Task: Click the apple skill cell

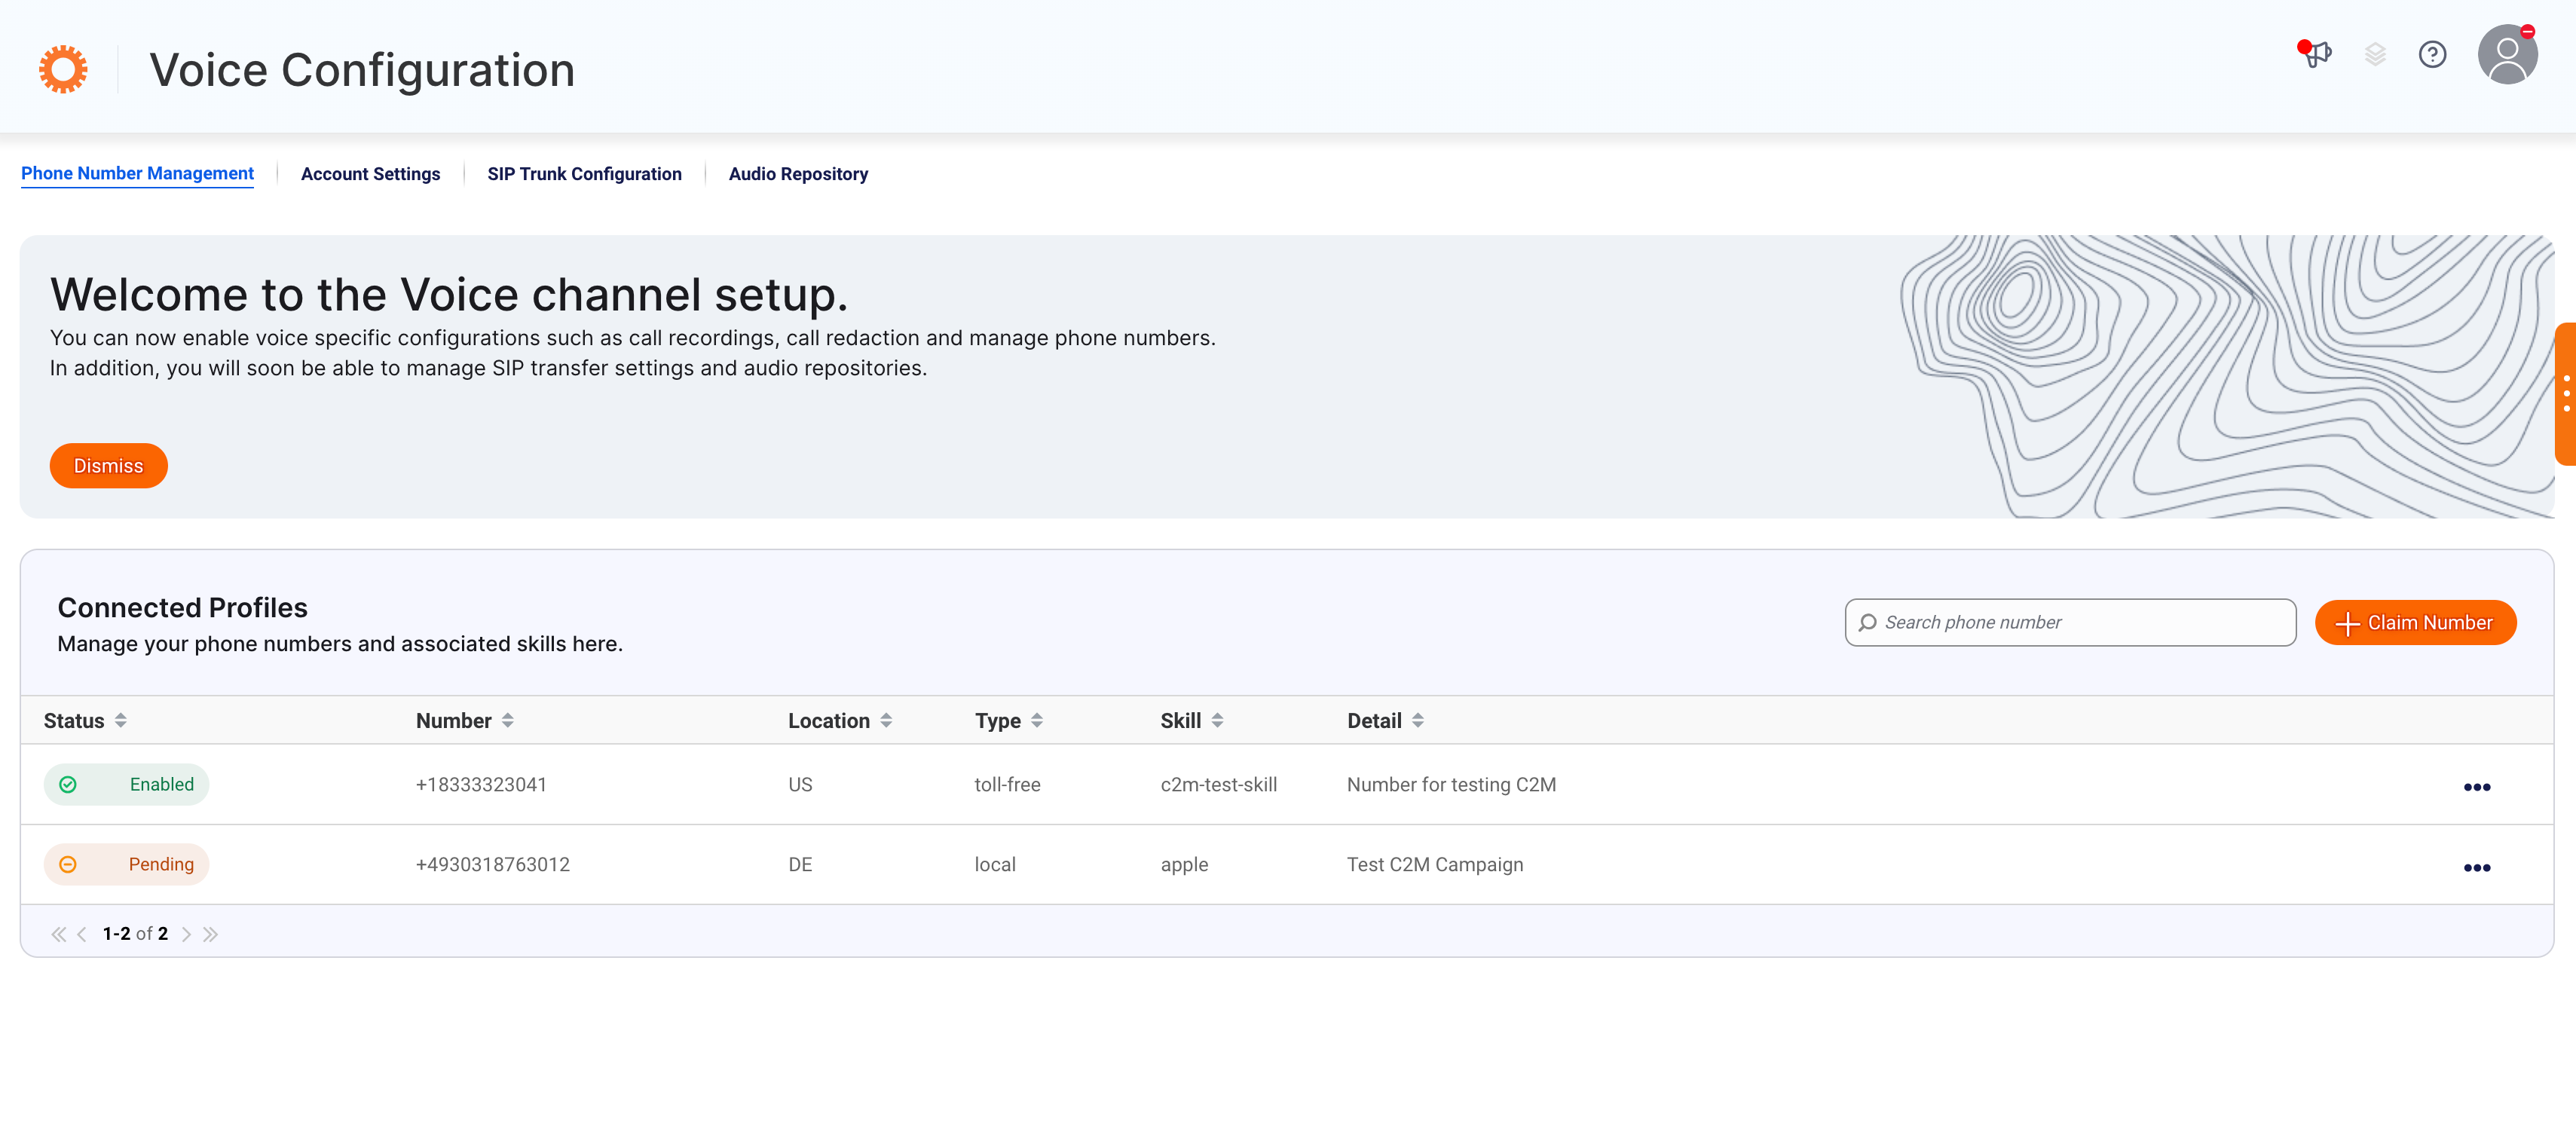Action: tap(1184, 865)
